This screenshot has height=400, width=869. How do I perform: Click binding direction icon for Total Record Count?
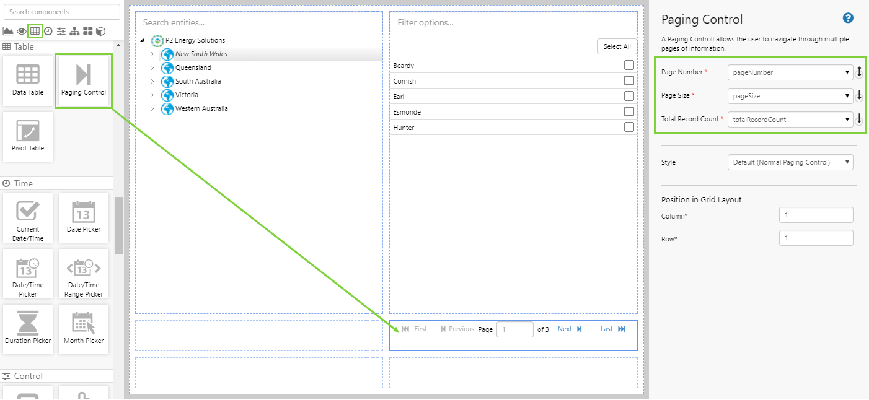pos(859,119)
